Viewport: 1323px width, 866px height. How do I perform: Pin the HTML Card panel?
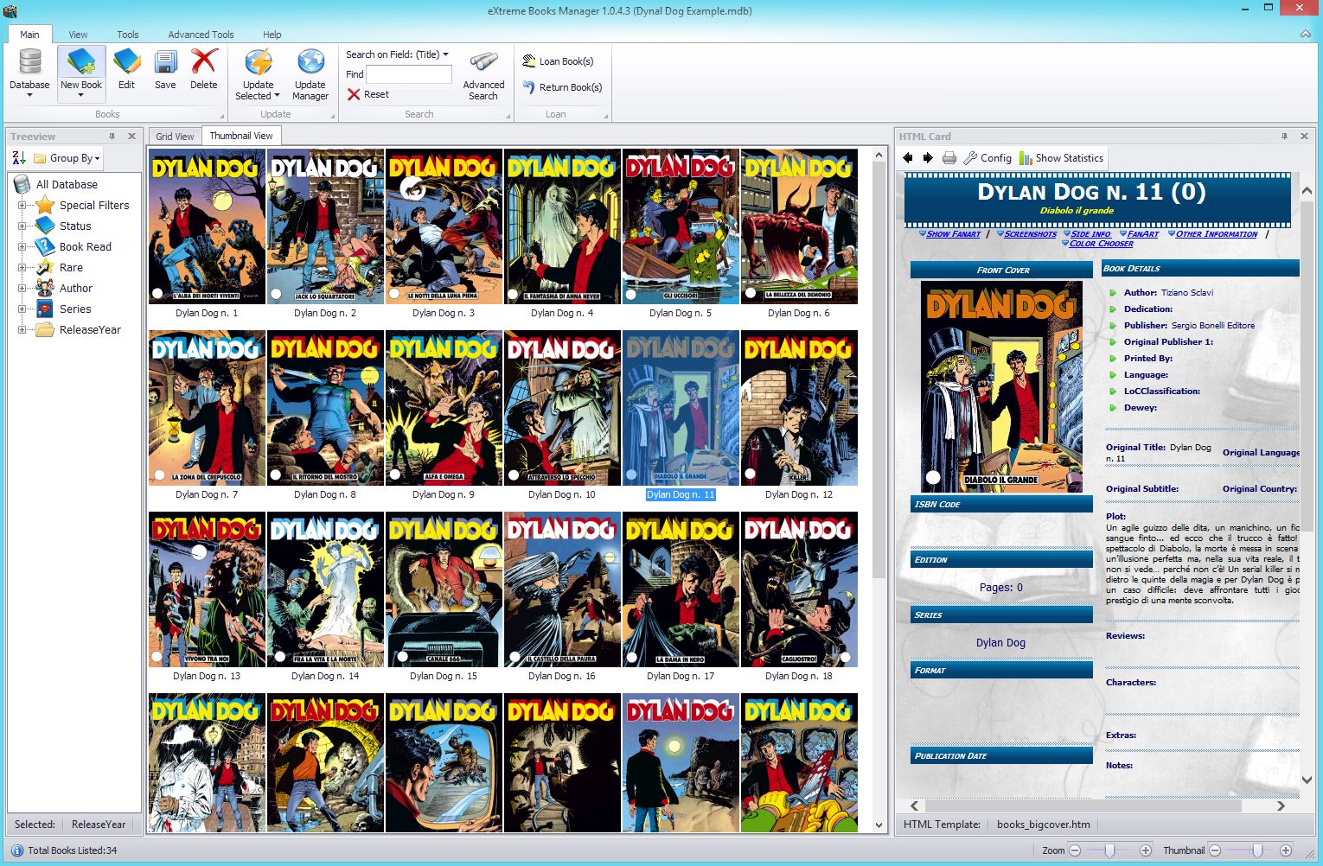pyautogui.click(x=1284, y=137)
